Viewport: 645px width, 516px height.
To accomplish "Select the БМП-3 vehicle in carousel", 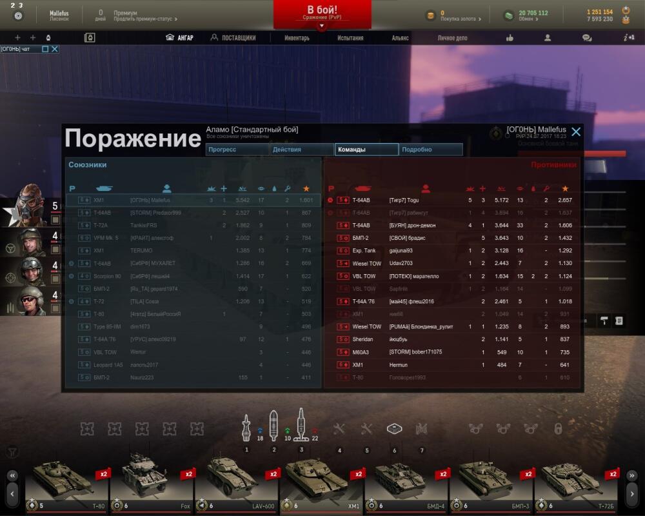I will (x=491, y=484).
